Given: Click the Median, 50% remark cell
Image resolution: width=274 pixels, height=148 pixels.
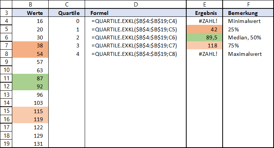Looking at the screenshot, I should tap(248, 37).
